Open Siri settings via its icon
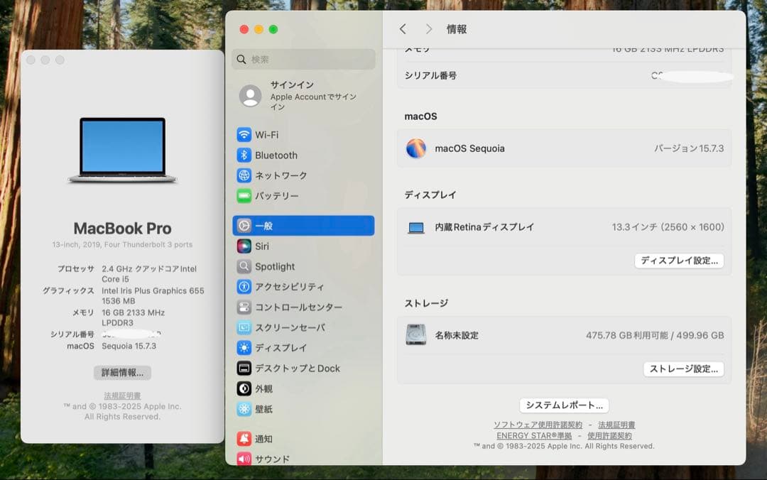The image size is (767, 480). 244,246
